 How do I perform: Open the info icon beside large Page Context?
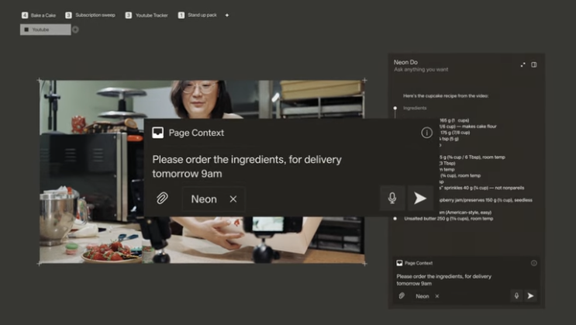(x=426, y=133)
